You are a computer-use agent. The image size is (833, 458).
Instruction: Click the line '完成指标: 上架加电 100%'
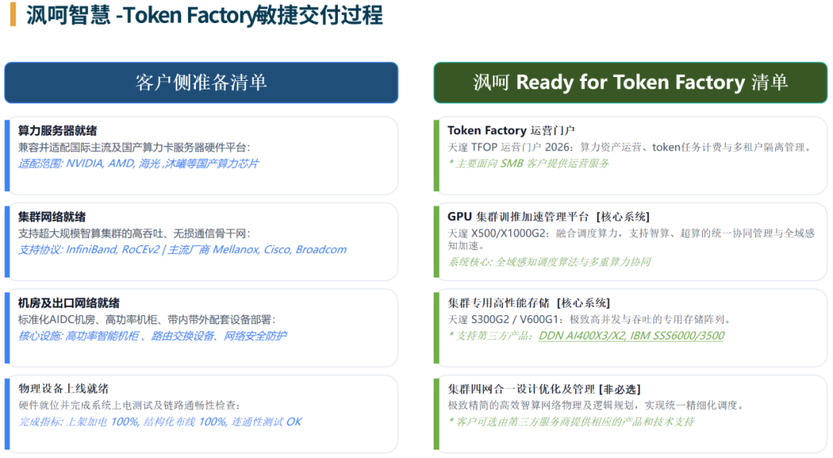[79, 422]
